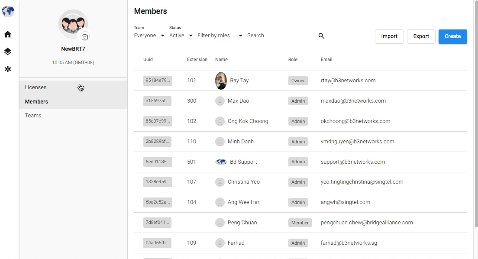Click the search magnifier icon
Image resolution: width=478 pixels, height=259 pixels.
[x=321, y=36]
